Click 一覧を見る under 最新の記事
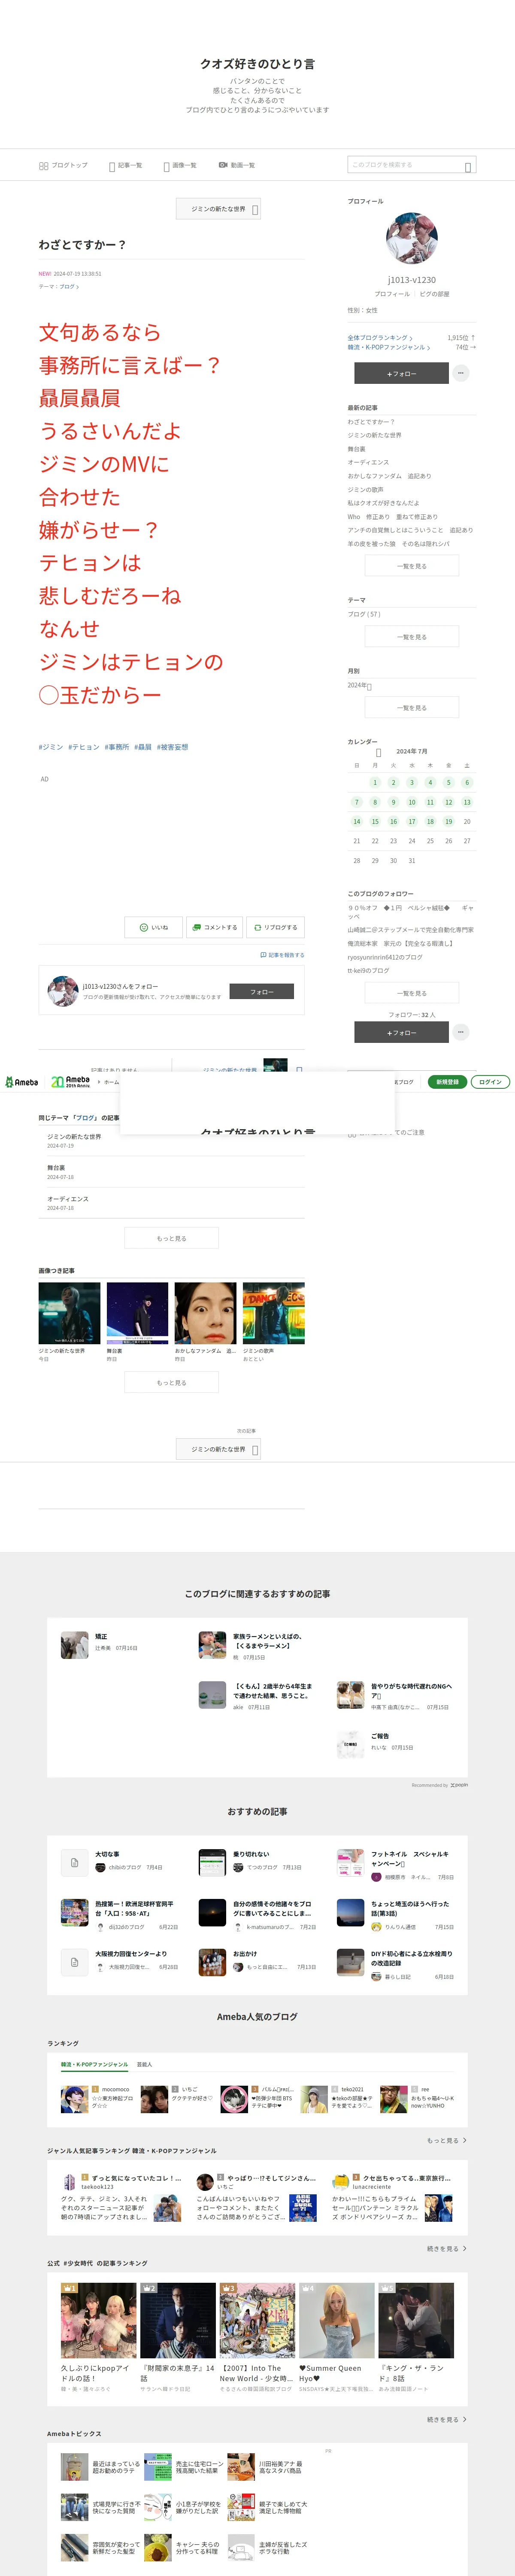 point(412,566)
